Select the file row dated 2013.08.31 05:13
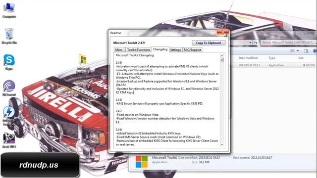This screenshot has width=317, height=178. pyautogui.click(x=274, y=65)
